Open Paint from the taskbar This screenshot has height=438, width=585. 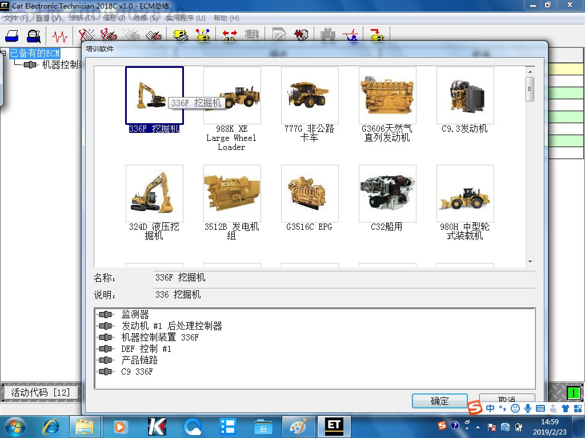pos(298,427)
